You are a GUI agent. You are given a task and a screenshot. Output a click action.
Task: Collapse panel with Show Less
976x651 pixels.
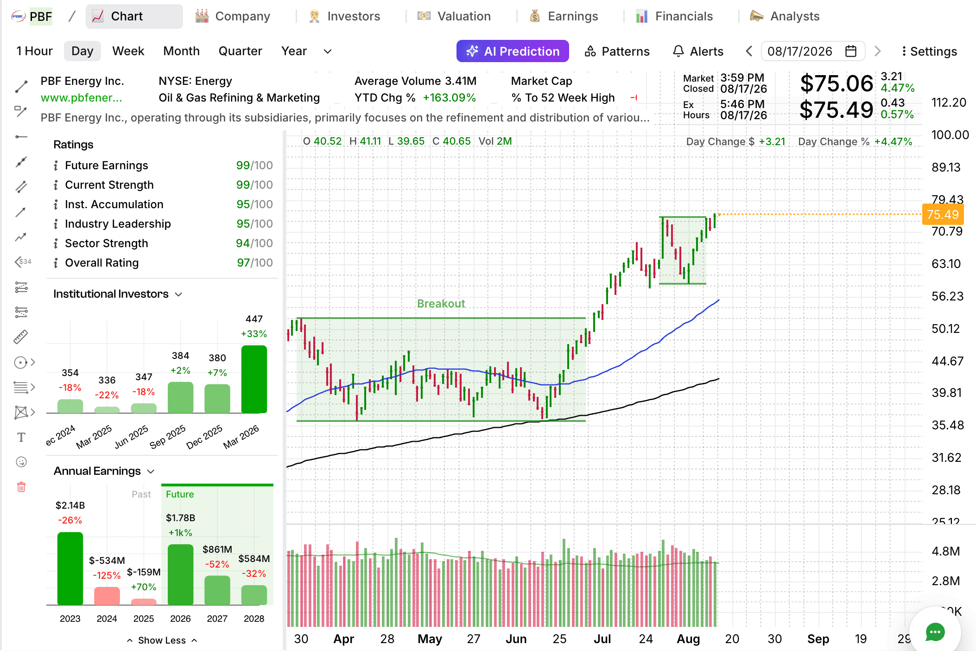(x=162, y=640)
